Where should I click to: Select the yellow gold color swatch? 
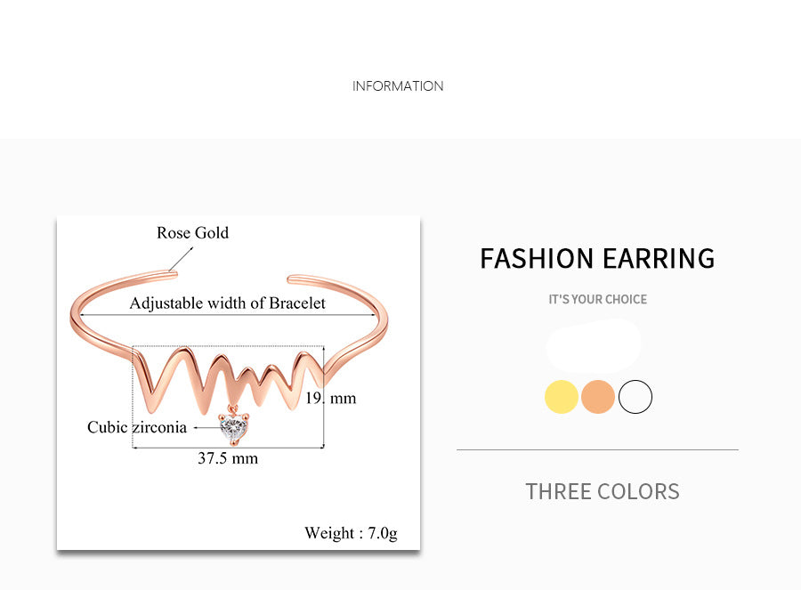pos(562,397)
